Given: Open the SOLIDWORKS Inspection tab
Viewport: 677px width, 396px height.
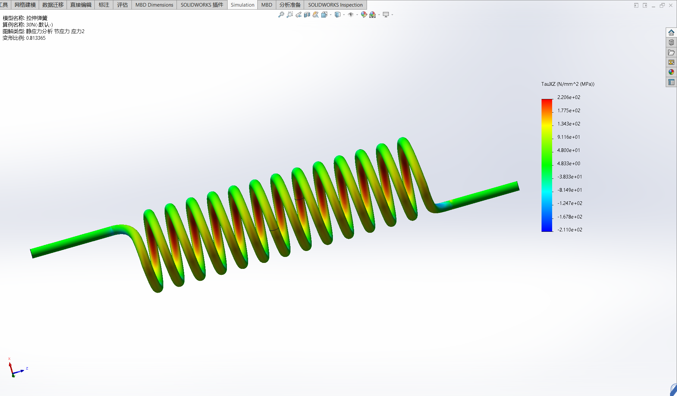Looking at the screenshot, I should point(335,5).
